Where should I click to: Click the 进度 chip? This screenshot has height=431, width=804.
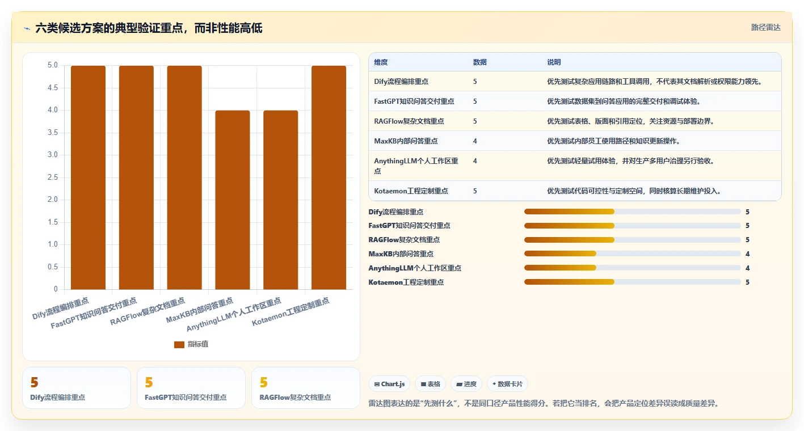[x=466, y=384]
